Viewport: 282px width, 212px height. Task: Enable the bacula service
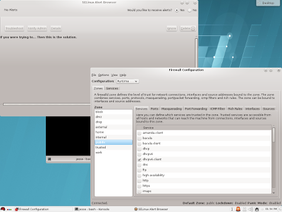point(139,138)
